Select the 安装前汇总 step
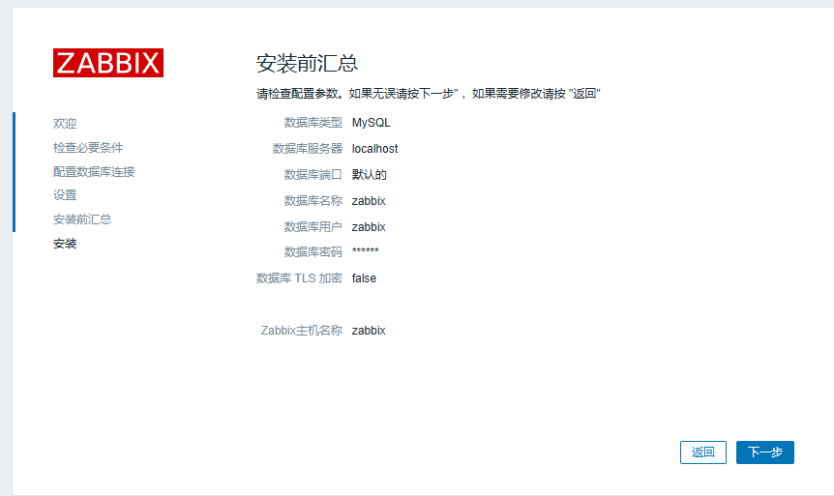 point(82,219)
